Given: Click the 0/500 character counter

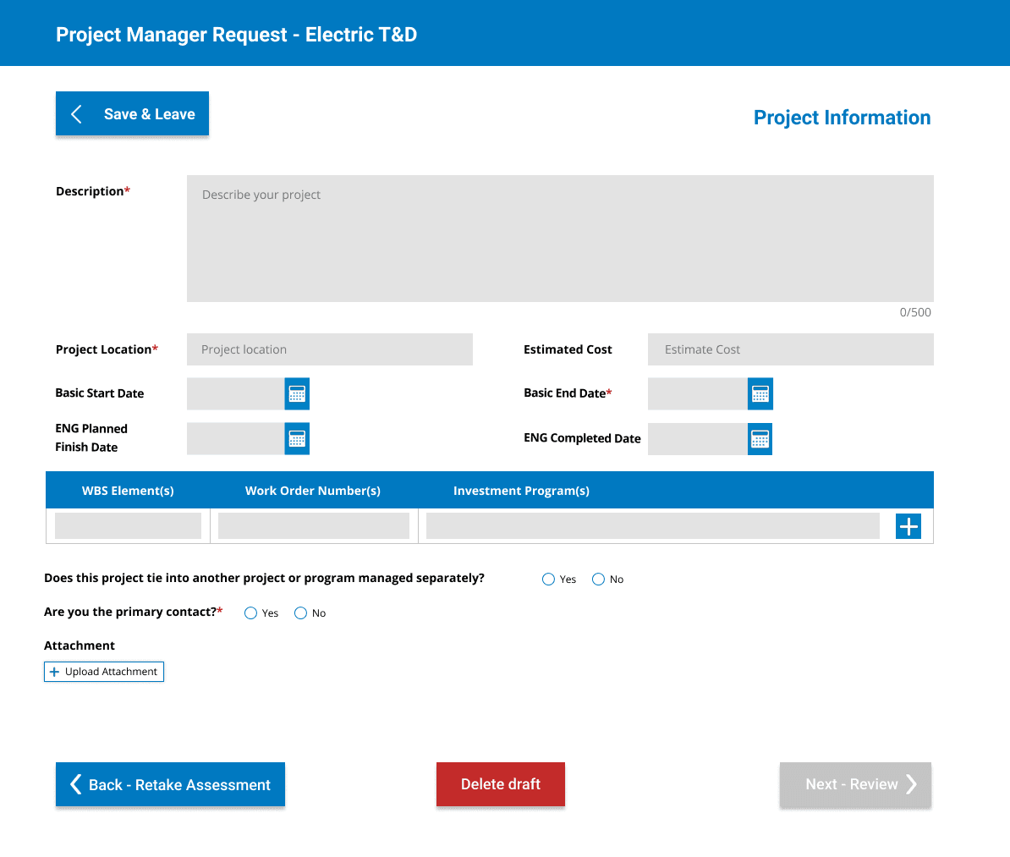Looking at the screenshot, I should 915,312.
